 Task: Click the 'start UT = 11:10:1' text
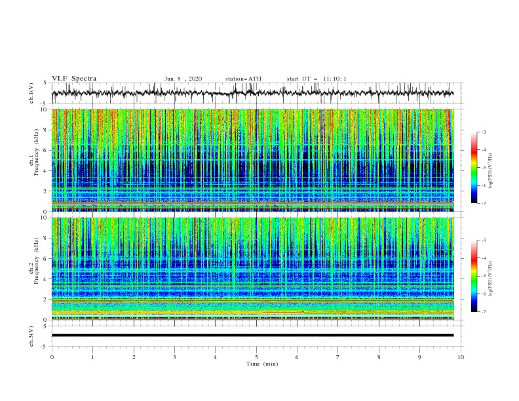(x=317, y=79)
